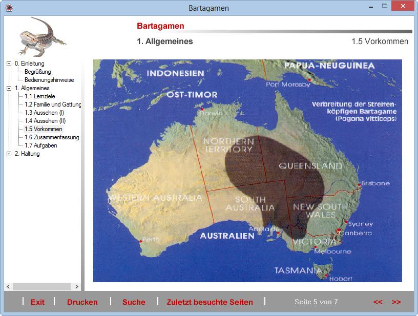The image size is (418, 316).
Task: Open the Bedienungshinweise page
Action: [49, 80]
